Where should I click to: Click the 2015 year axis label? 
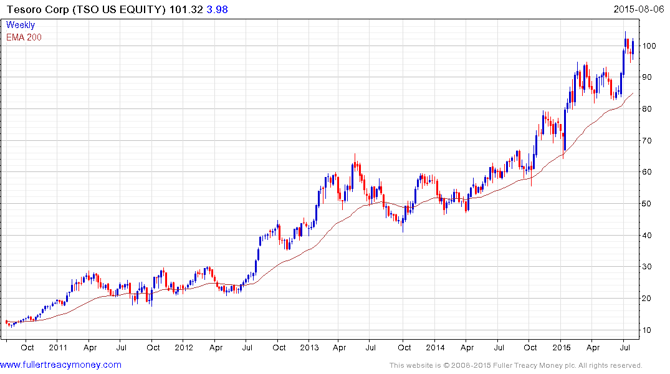pyautogui.click(x=562, y=347)
